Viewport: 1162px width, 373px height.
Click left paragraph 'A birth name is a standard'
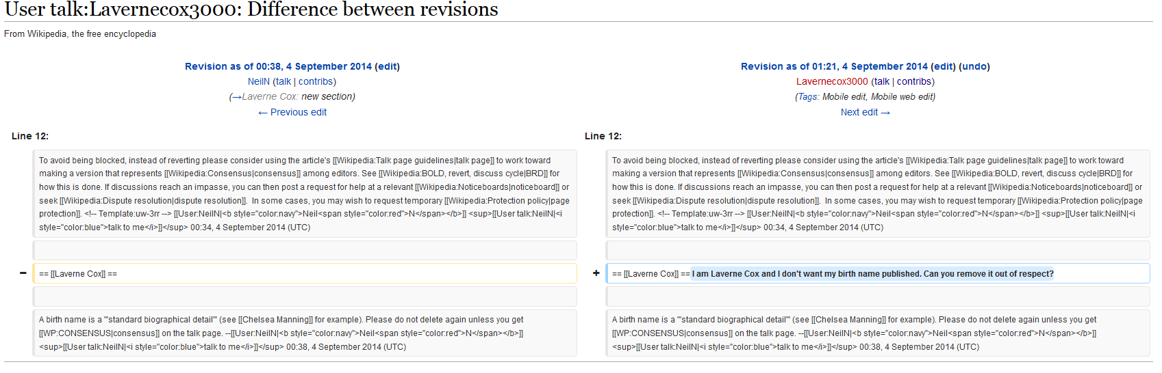(x=305, y=333)
